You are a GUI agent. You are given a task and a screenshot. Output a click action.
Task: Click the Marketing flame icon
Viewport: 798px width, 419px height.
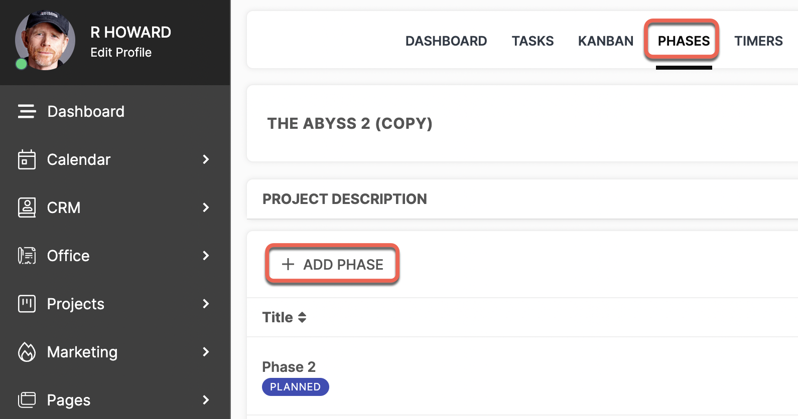click(27, 352)
